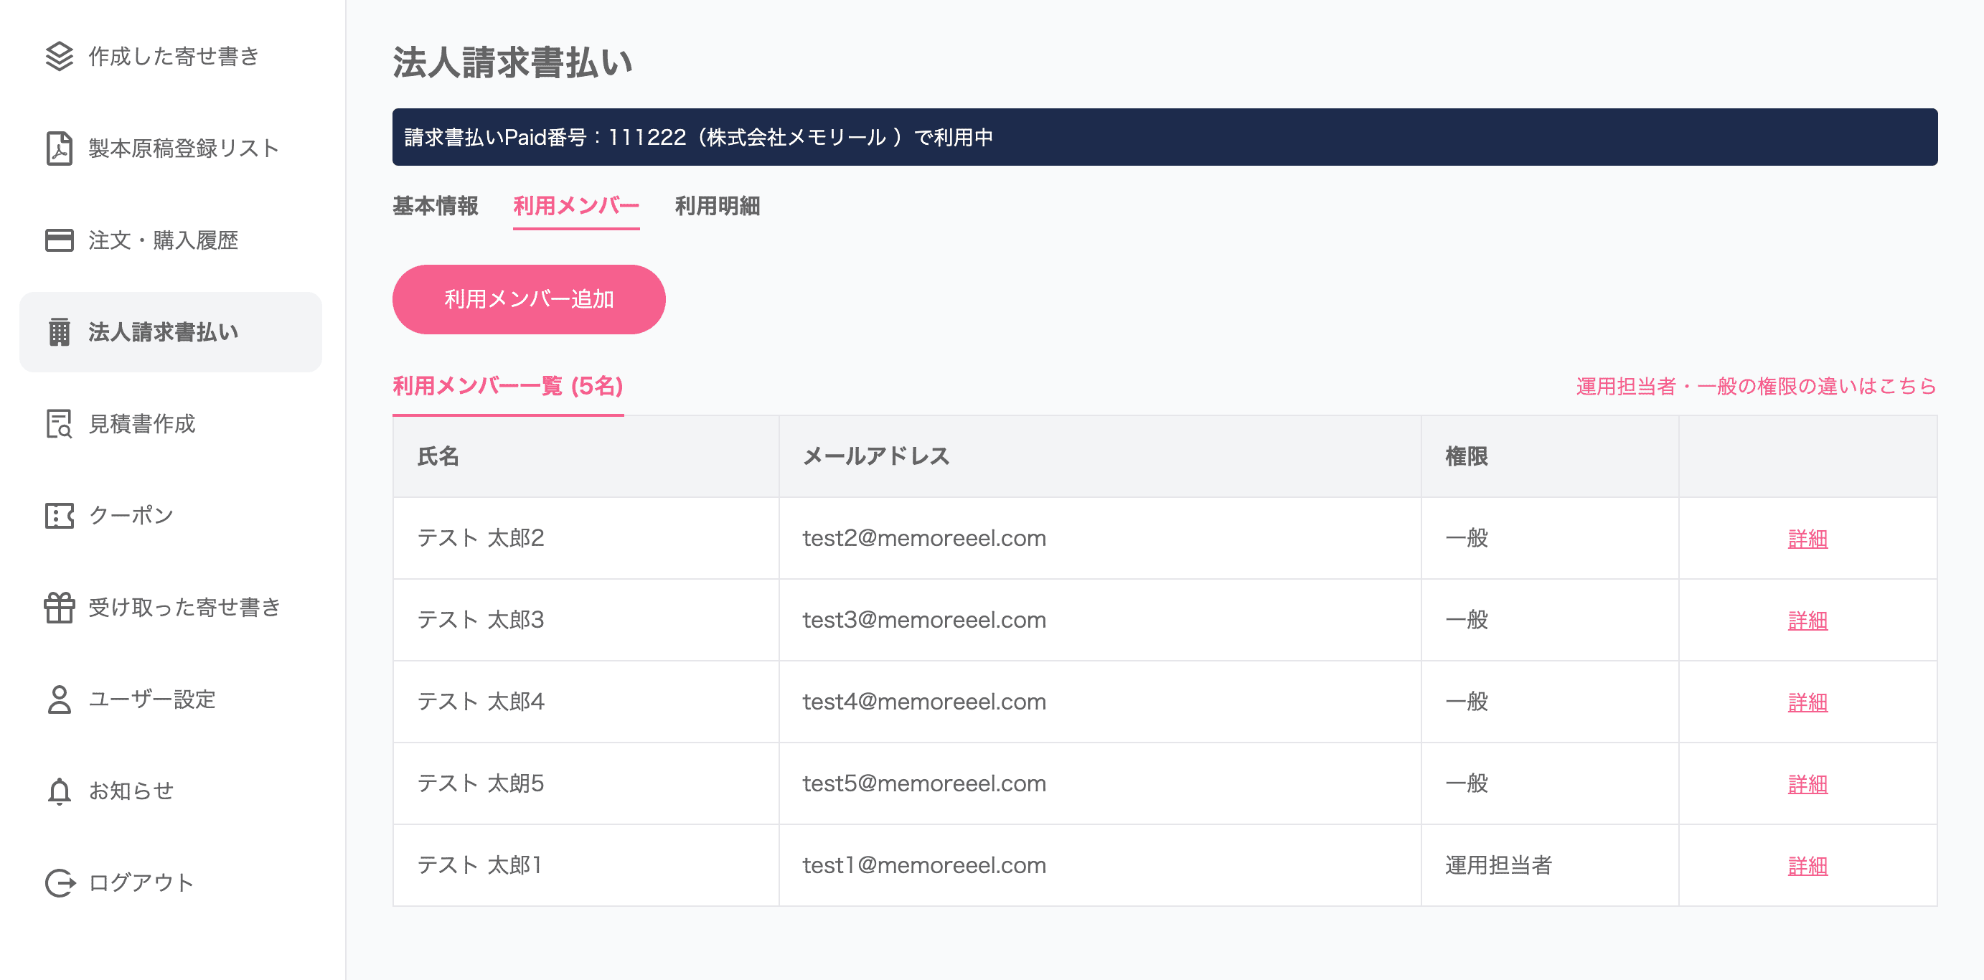Click the building icon for 法人請求書払い
This screenshot has width=1984, height=980.
[60, 331]
